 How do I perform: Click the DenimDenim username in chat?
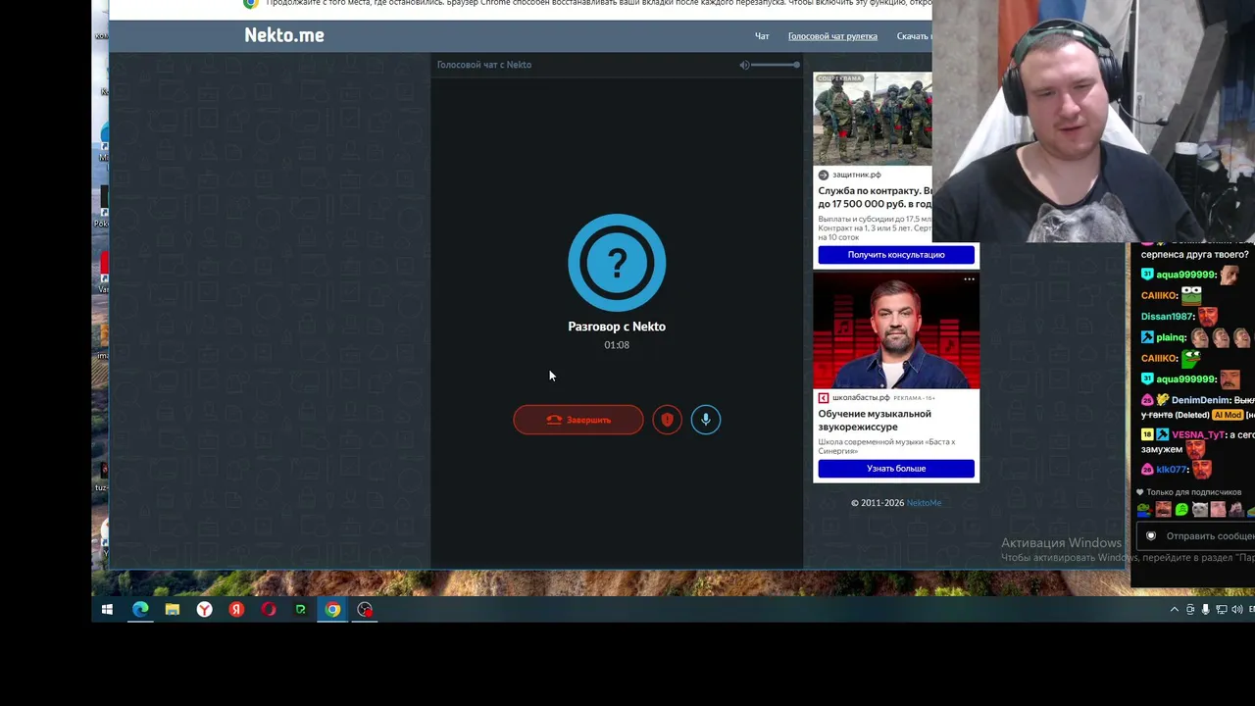point(1200,401)
